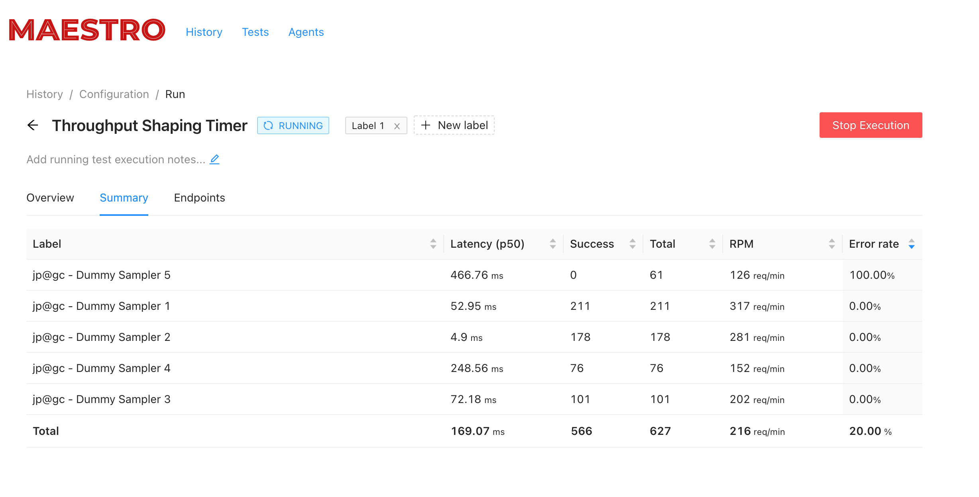Viewport: 979px width, 497px height.
Task: Select the Dummy Sampler 5 row
Action: 474,275
